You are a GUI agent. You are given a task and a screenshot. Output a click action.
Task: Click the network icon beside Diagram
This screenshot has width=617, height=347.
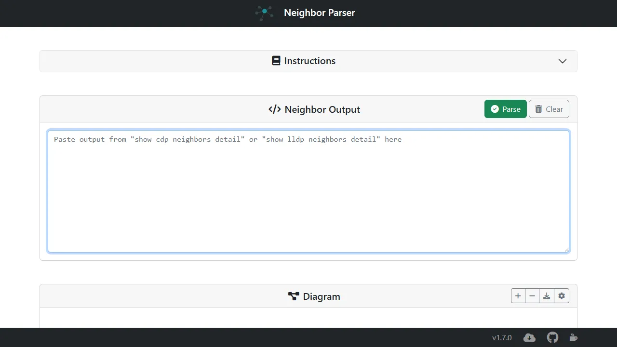[294, 296]
